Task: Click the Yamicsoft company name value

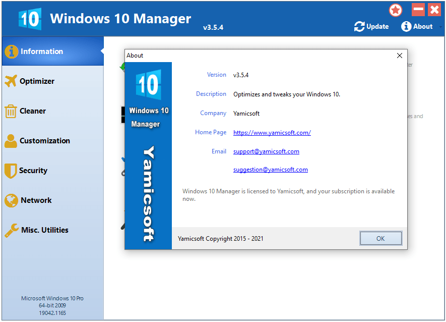Action: (246, 114)
